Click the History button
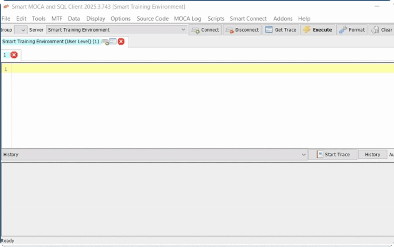Screen dimensions: 394x247 pyautogui.click(x=372, y=155)
